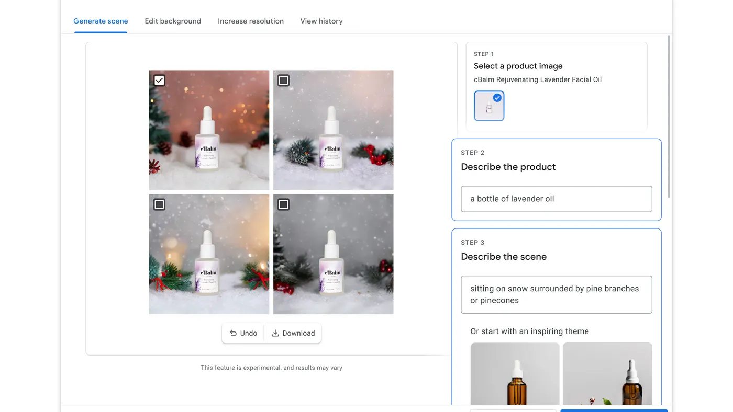Viewport: 733px width, 412px height.
Task: Uncheck the checkbox on the red bokeh image
Action: tap(159, 80)
